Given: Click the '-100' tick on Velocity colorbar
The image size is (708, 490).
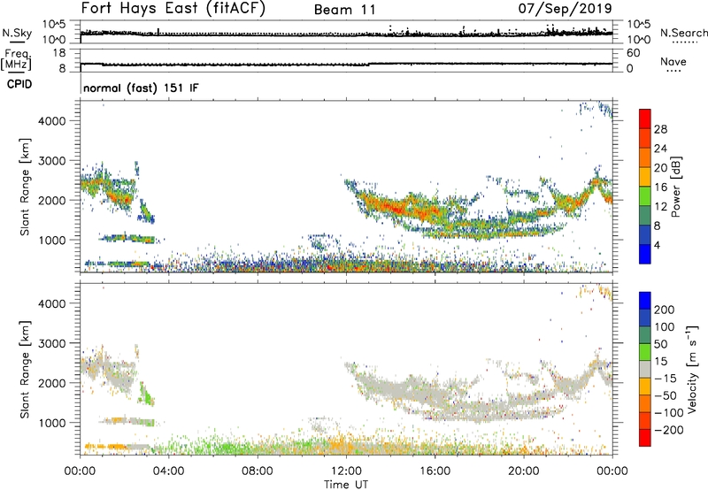Looking at the screenshot, I should 669,412.
